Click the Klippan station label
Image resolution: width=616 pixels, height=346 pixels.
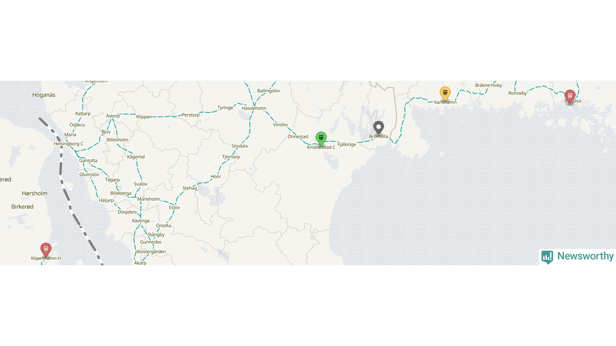[x=144, y=117]
